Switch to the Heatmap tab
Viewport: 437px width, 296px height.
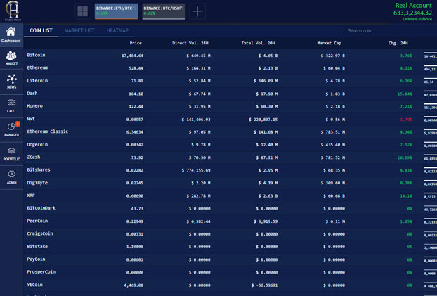coord(117,31)
